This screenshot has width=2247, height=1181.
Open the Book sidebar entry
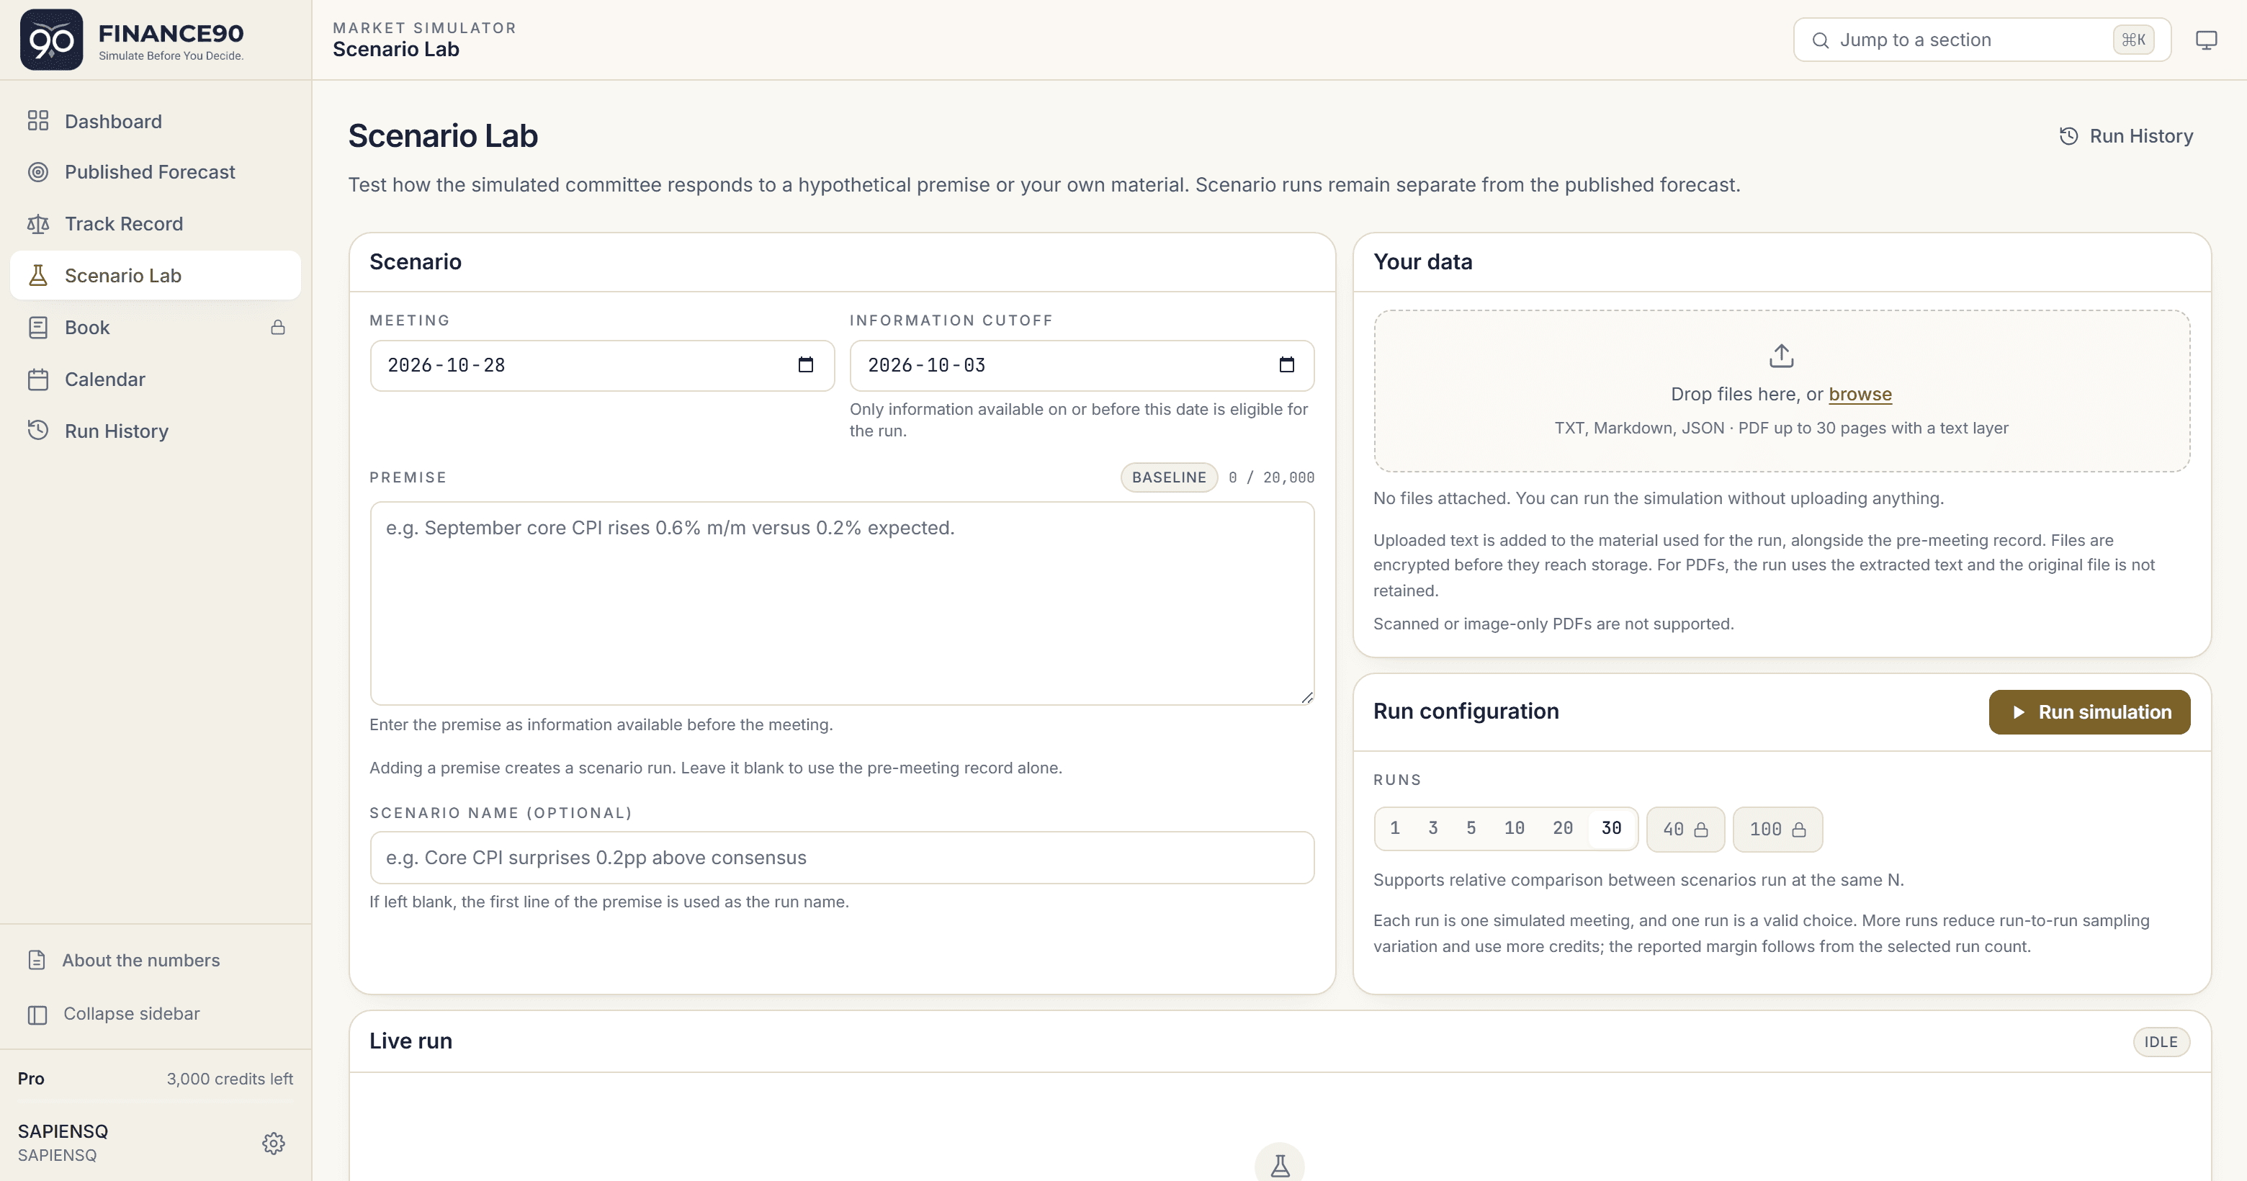(156, 327)
